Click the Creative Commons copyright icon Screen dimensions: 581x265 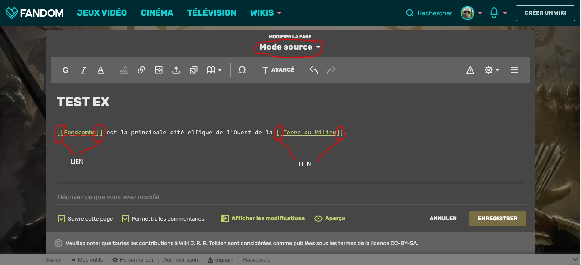point(58,243)
